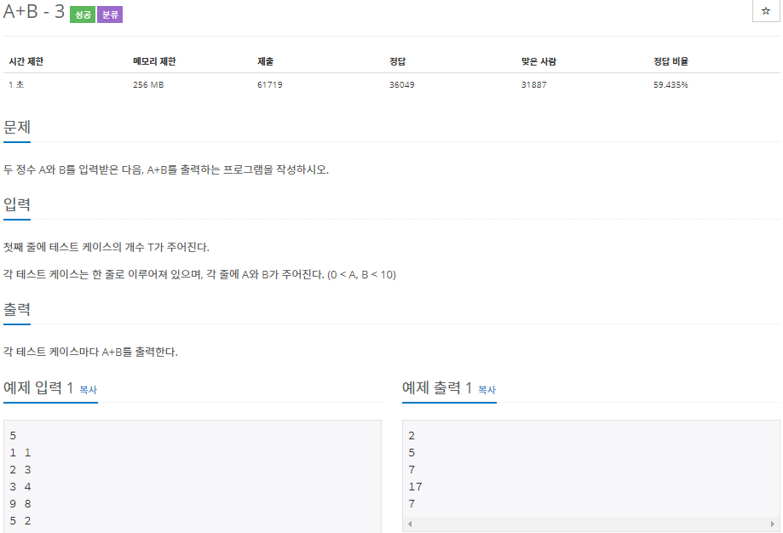The image size is (783, 533).
Task: Click the 61719 submissions value
Action: (x=269, y=85)
